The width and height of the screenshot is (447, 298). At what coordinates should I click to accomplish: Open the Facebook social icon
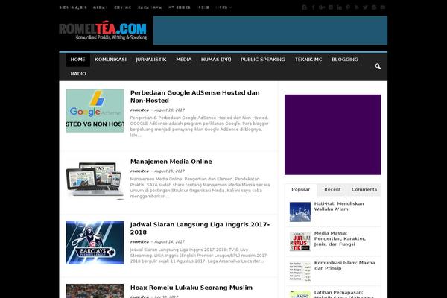tap(314, 7)
